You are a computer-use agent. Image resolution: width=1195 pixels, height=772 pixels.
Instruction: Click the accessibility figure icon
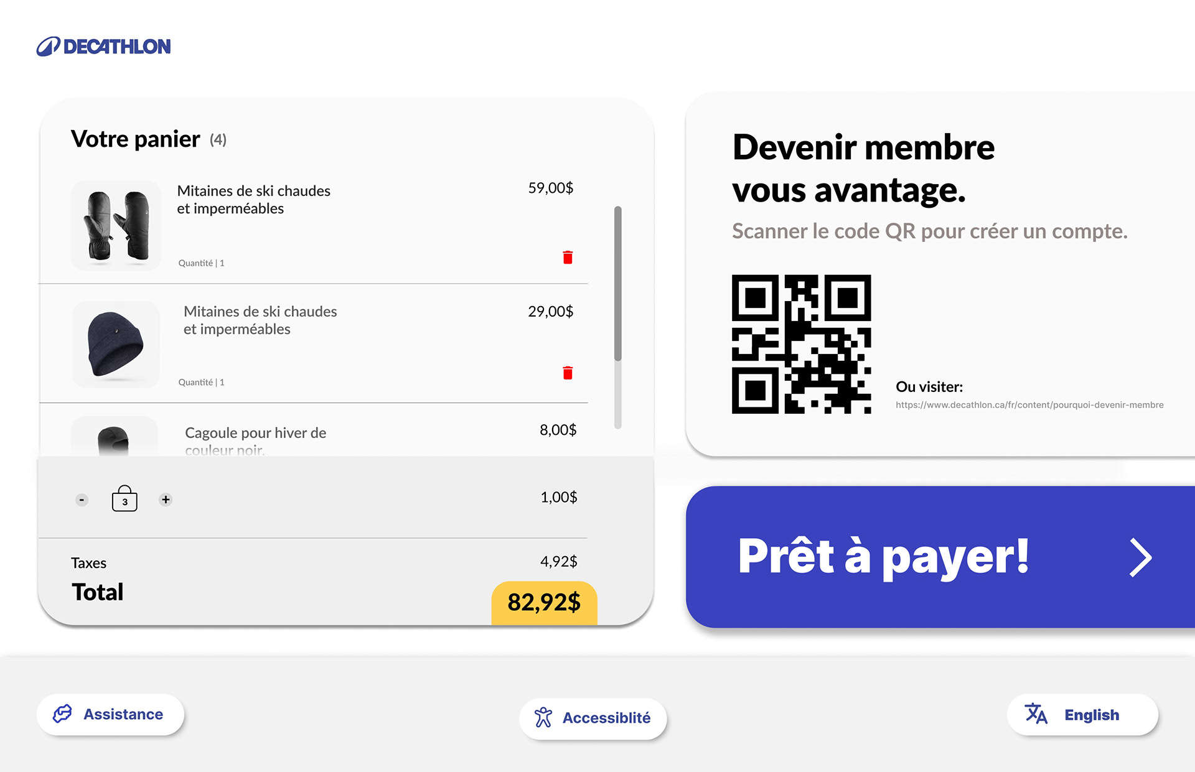[x=543, y=718]
